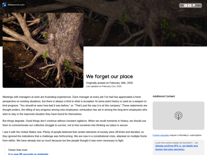Click the article byline above RFK link
This screenshot has height=155, width=207.
coord(176,143)
